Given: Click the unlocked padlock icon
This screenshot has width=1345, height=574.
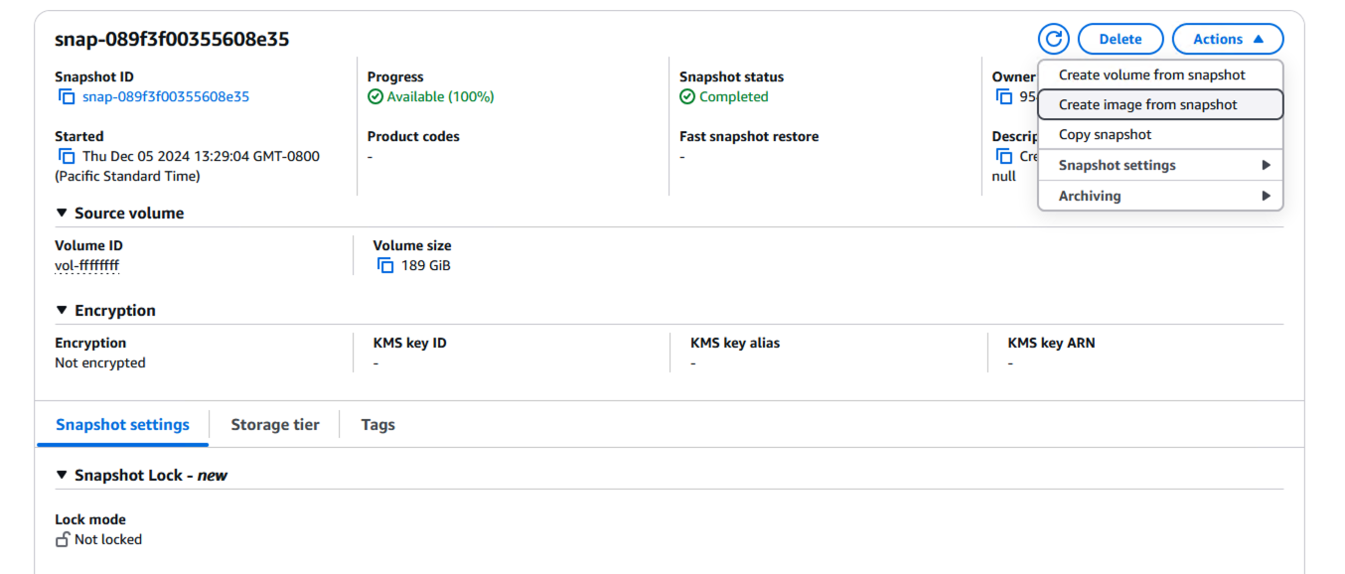Looking at the screenshot, I should 63,539.
